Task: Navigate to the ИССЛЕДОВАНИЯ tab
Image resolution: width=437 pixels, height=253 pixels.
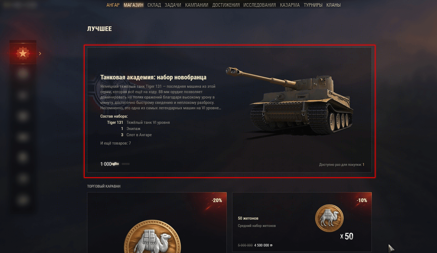Action: point(260,5)
